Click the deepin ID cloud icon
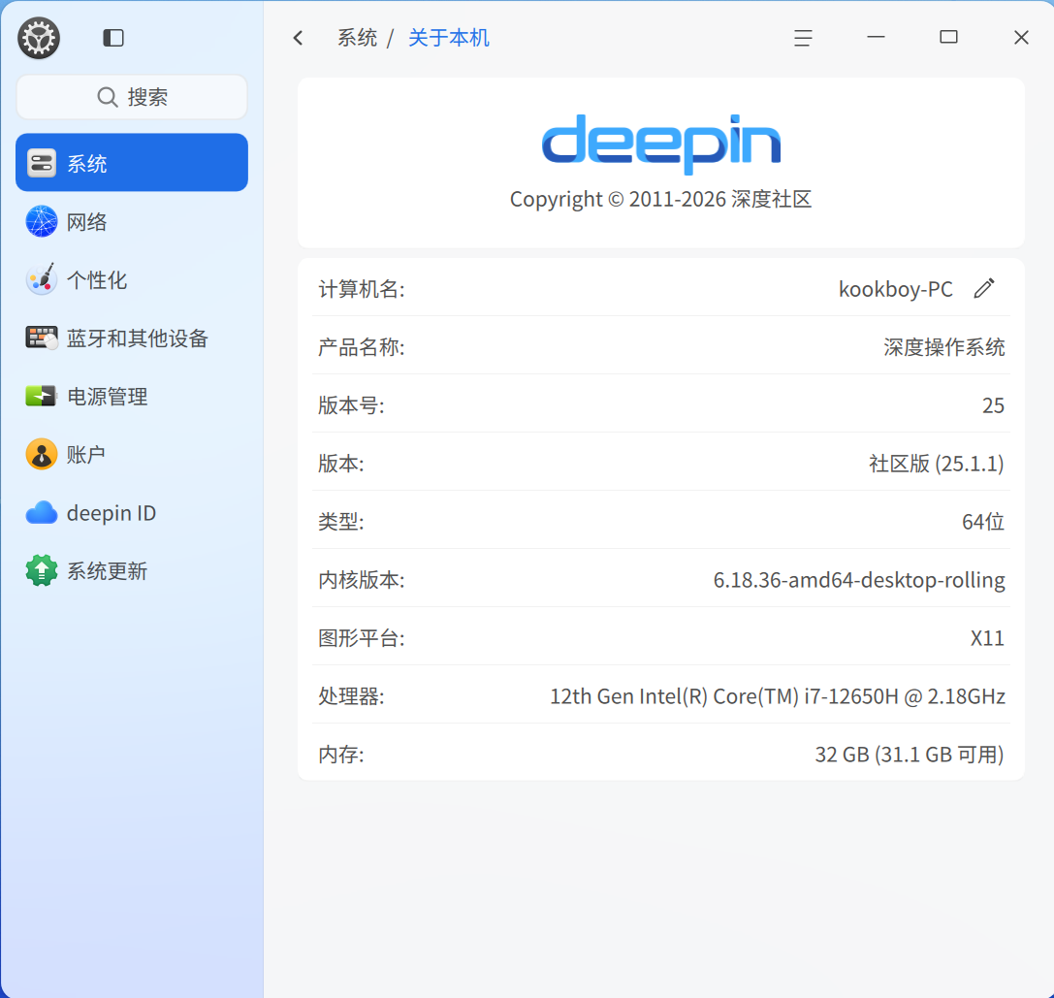 point(42,512)
